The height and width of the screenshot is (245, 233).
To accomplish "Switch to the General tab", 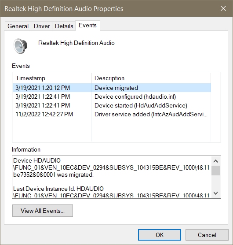I will (18, 26).
